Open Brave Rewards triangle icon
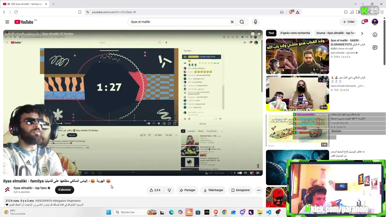 point(298,12)
